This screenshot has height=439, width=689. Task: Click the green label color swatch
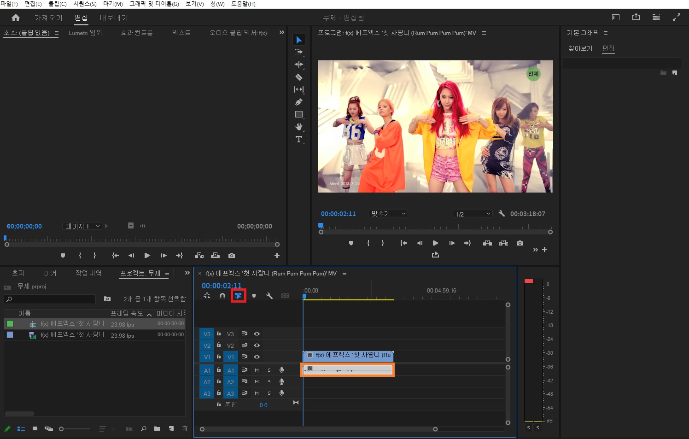10,324
